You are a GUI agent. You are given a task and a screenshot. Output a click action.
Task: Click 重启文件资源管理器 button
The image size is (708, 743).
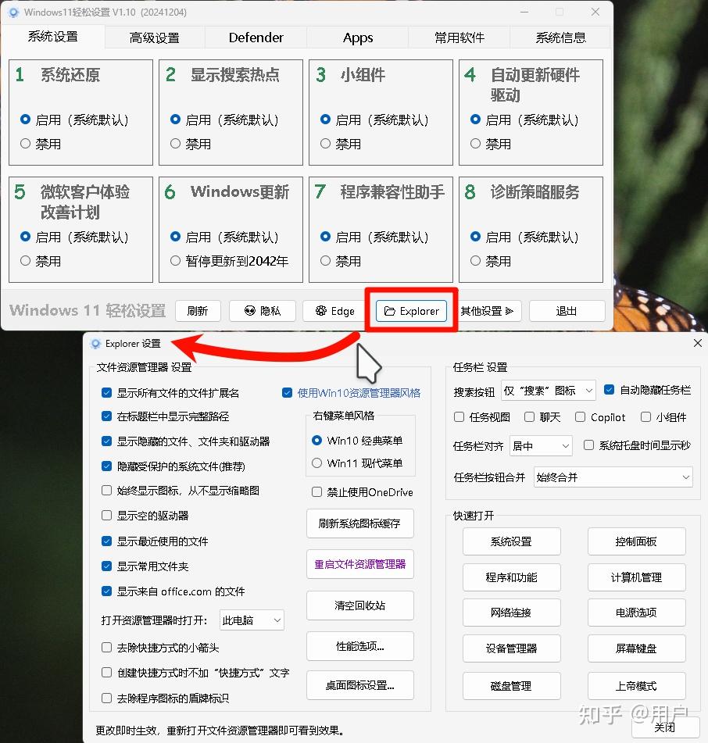(x=359, y=564)
